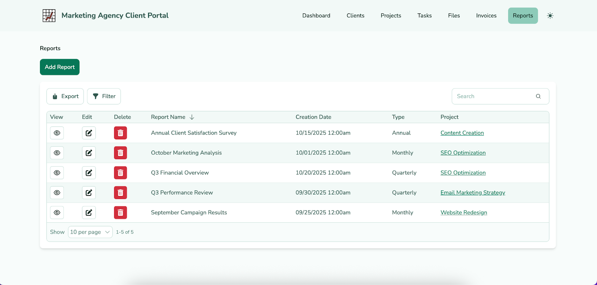This screenshot has width=597, height=285.
Task: Toggle the light/dark theme sun icon
Action: tap(550, 16)
